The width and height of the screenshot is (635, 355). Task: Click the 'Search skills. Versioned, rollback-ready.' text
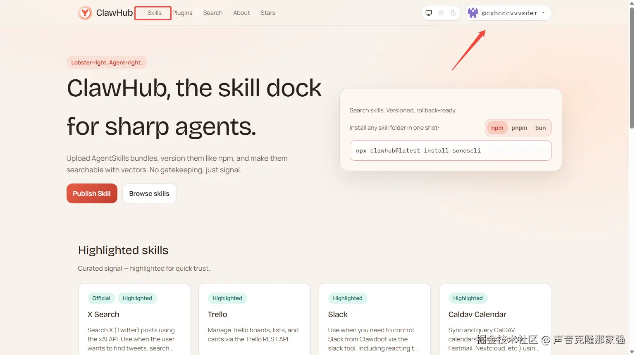pyautogui.click(x=403, y=110)
